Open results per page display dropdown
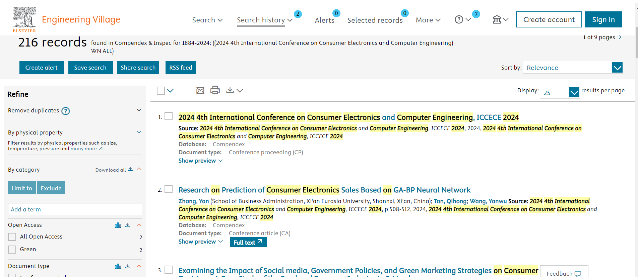 click(560, 92)
